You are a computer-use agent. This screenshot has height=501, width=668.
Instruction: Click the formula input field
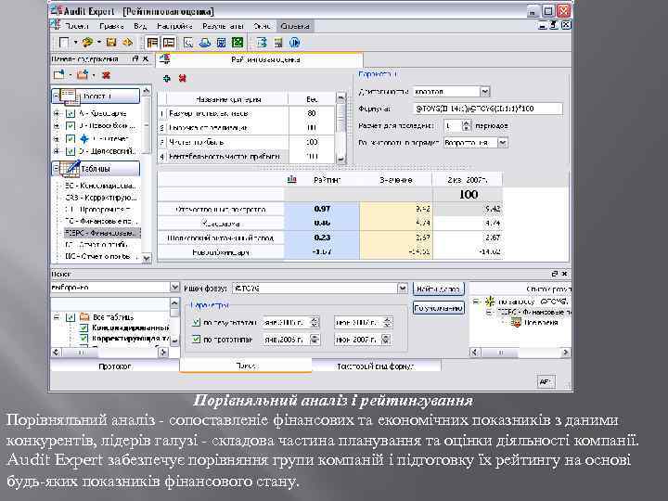tap(488, 109)
